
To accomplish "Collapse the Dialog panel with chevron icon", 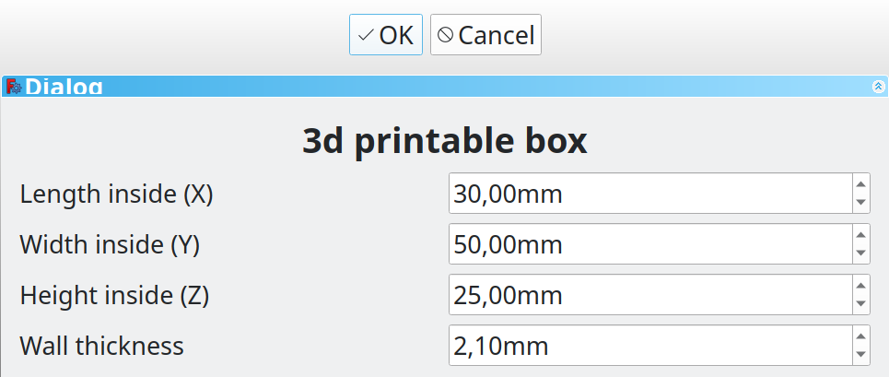I will (878, 86).
